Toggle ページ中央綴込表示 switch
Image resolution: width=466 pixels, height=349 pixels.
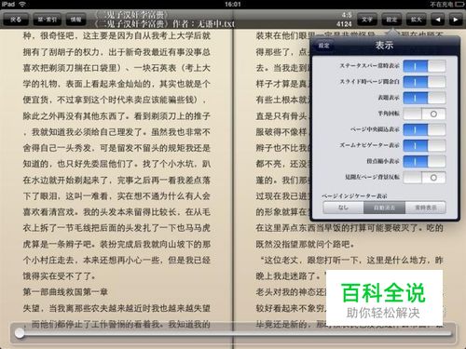[x=424, y=129]
